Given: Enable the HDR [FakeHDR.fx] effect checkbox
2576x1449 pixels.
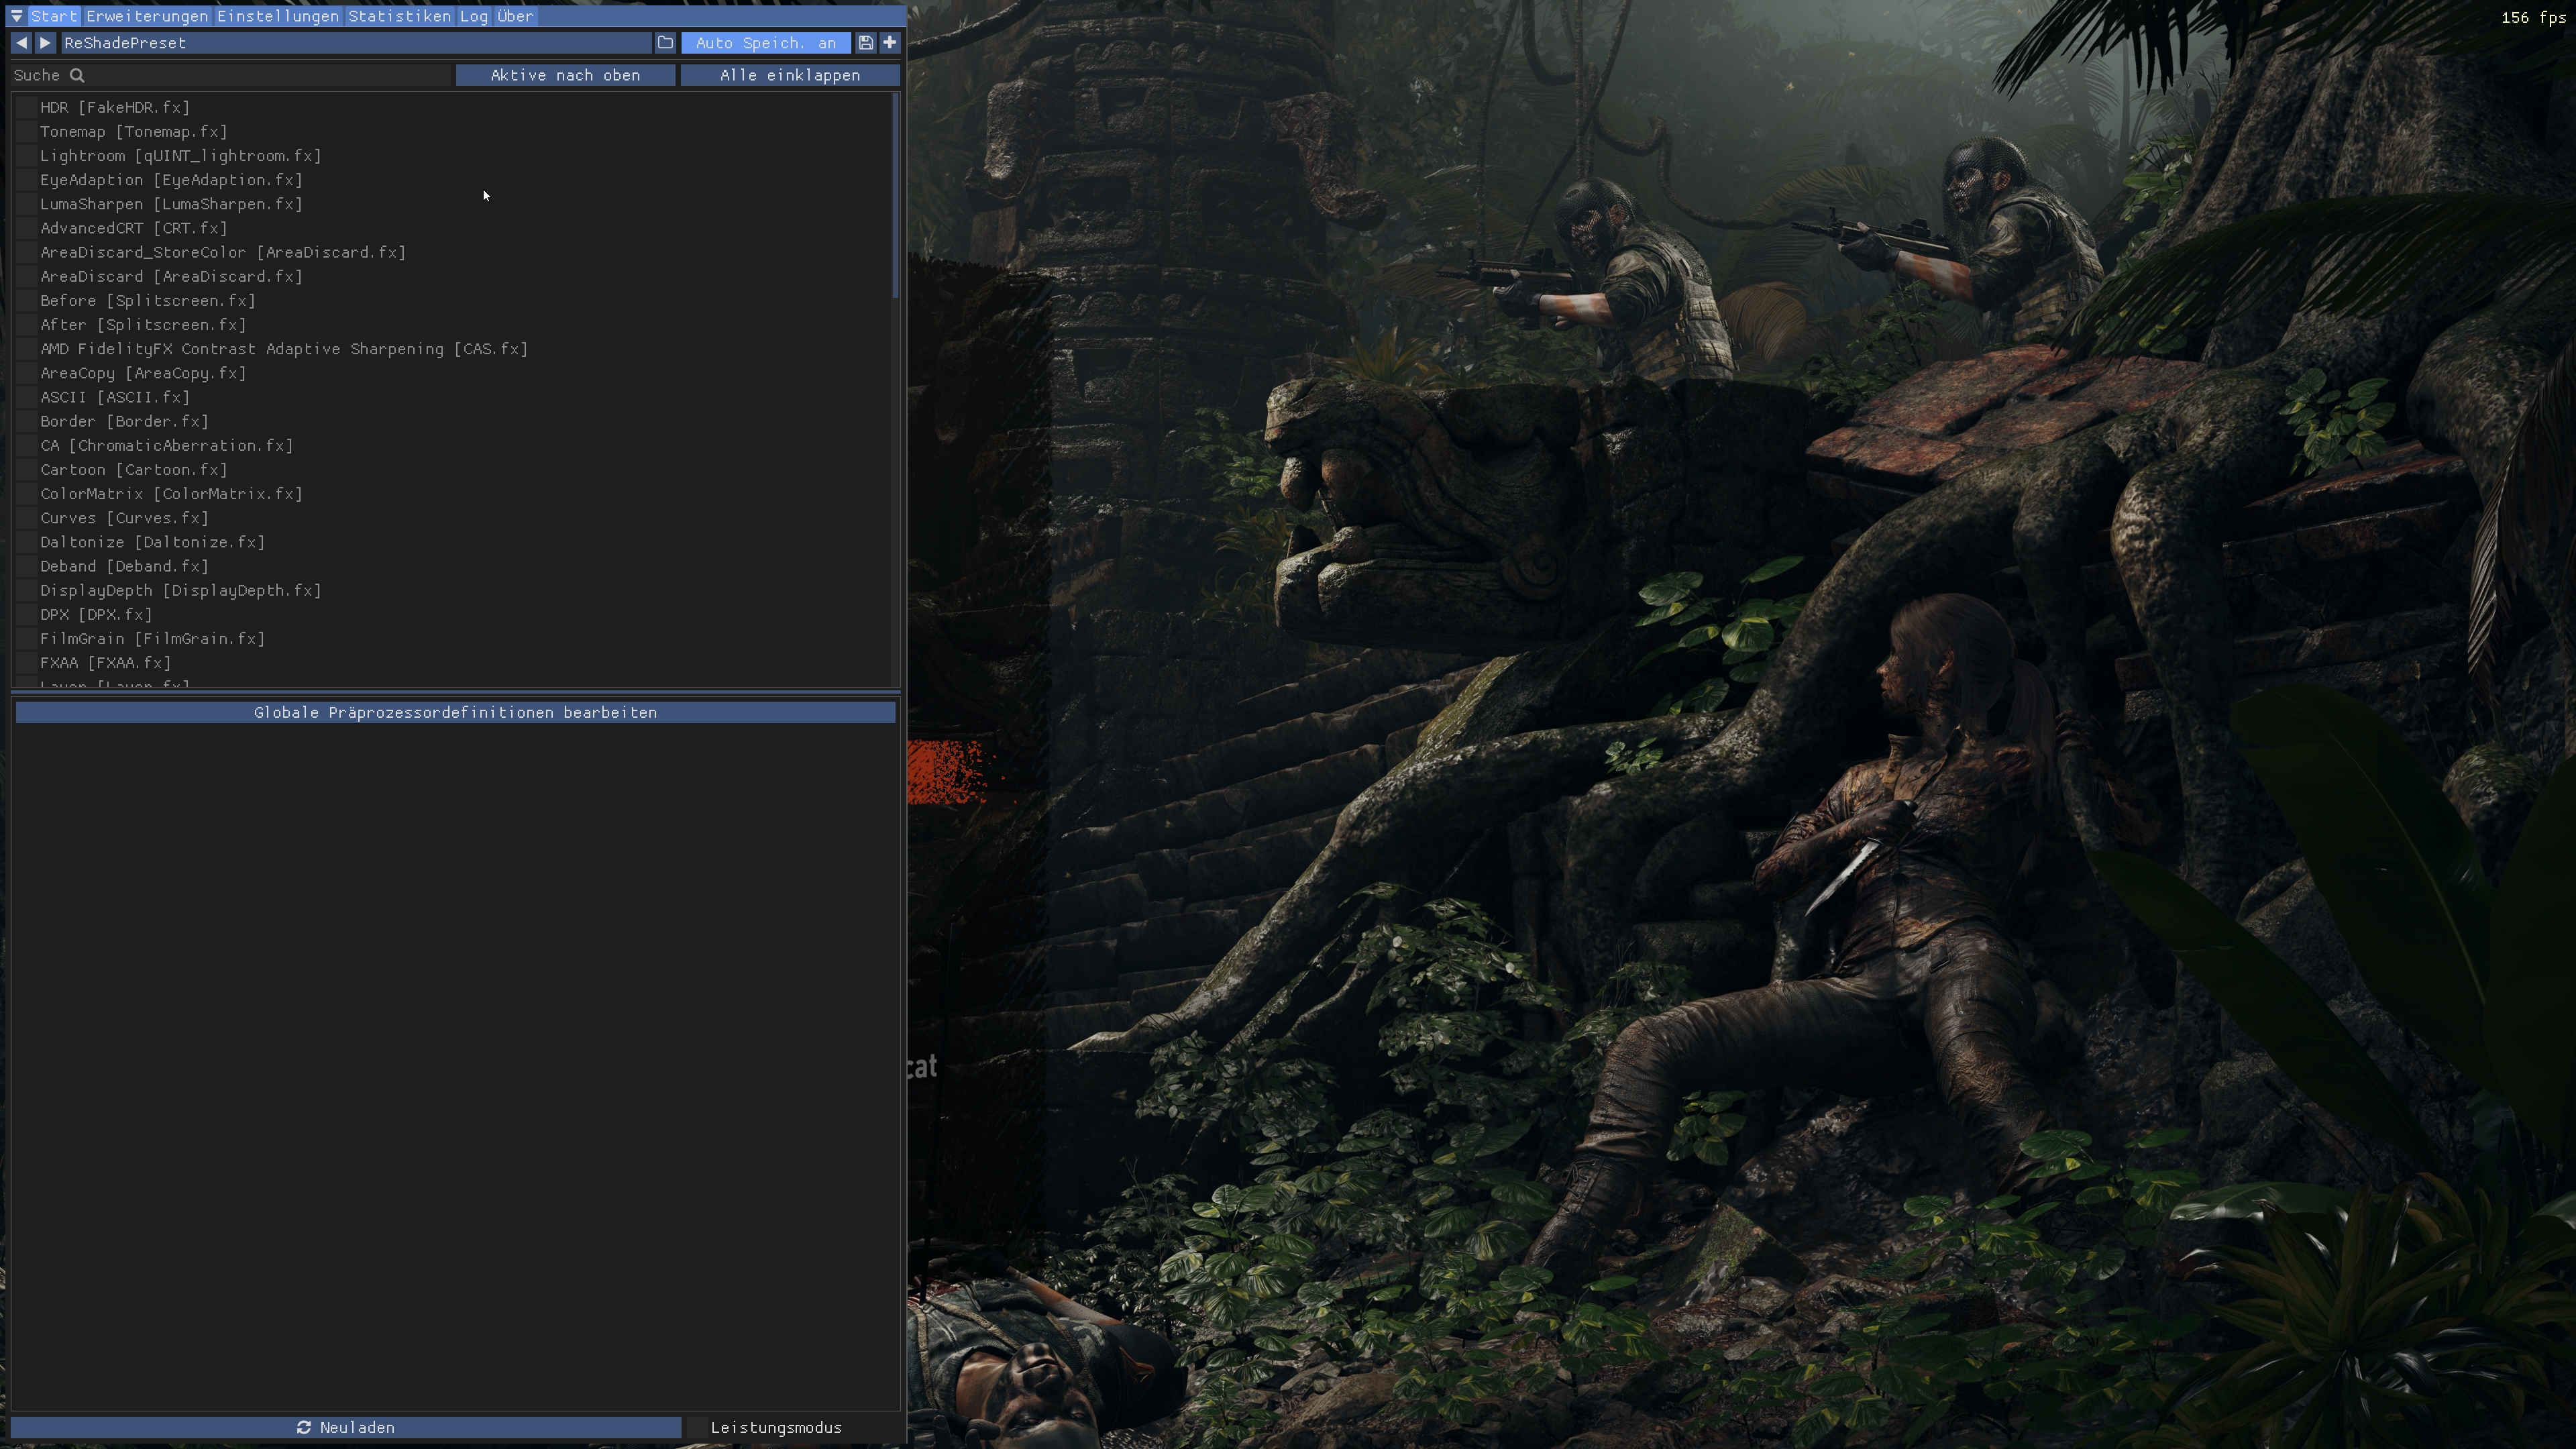Looking at the screenshot, I should tap(26, 107).
